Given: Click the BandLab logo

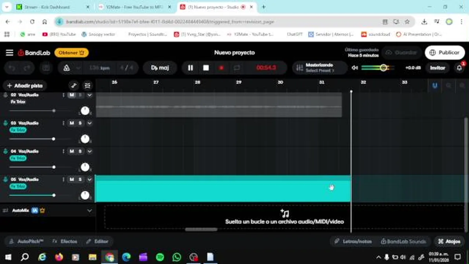Looking at the screenshot, I should tap(34, 53).
